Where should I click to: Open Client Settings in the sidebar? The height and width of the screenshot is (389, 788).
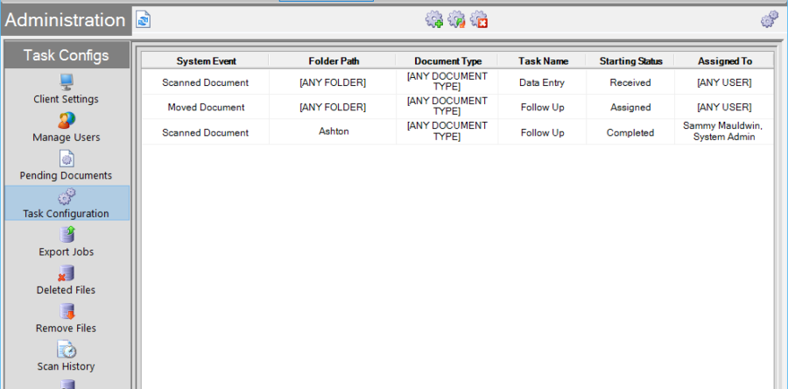click(x=66, y=89)
